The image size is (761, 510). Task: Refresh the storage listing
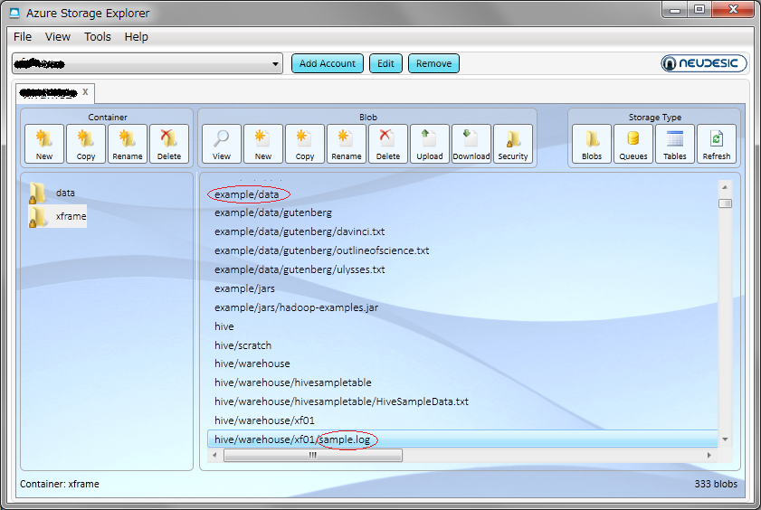717,144
